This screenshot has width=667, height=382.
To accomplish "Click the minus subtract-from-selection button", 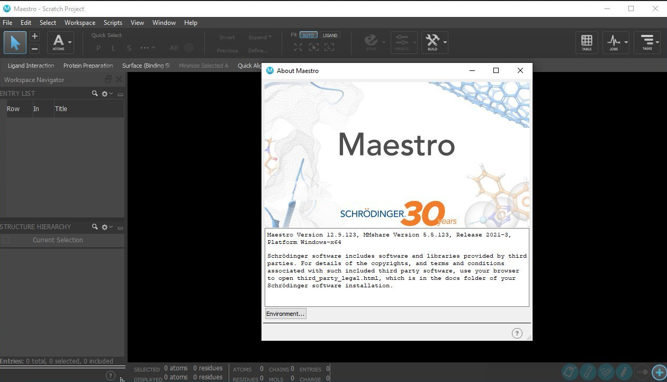I will tap(34, 49).
